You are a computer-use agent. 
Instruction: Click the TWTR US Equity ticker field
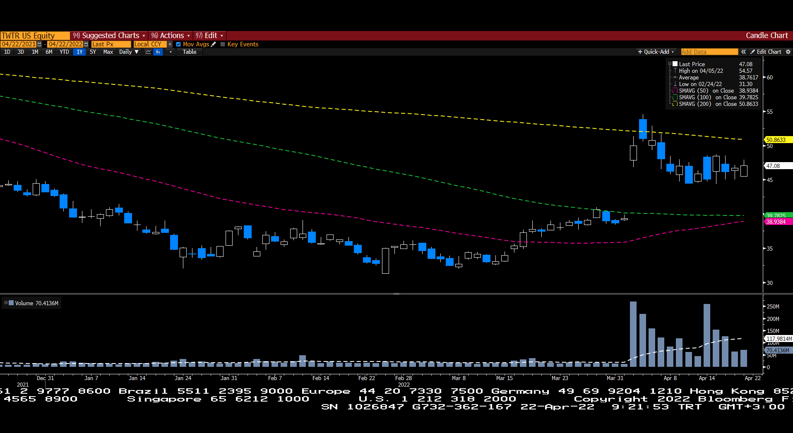35,36
